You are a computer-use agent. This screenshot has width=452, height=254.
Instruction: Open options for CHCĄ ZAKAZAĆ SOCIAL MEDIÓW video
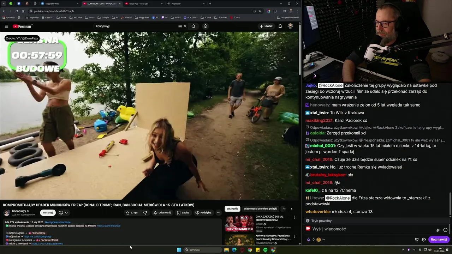coord(294,217)
